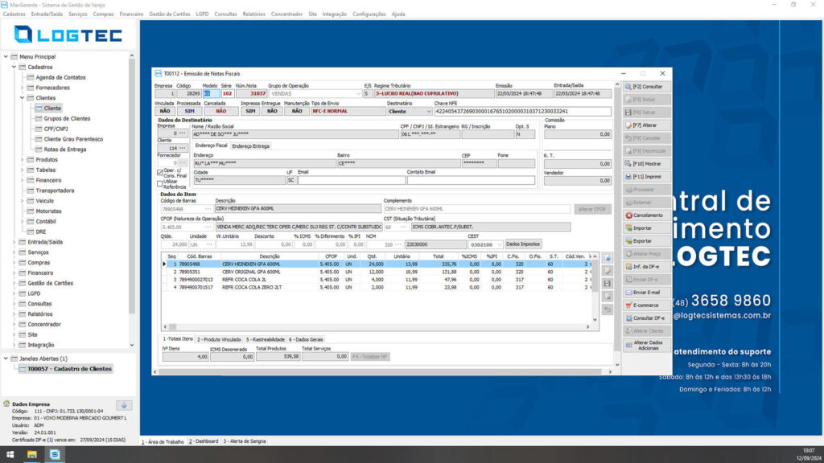Open the CEST dropdown
Viewport: 824px width, 463px height.
click(499, 244)
